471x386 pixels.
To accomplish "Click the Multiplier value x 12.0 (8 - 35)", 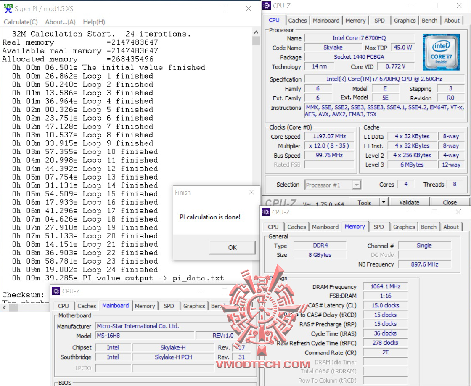I will click(329, 145).
